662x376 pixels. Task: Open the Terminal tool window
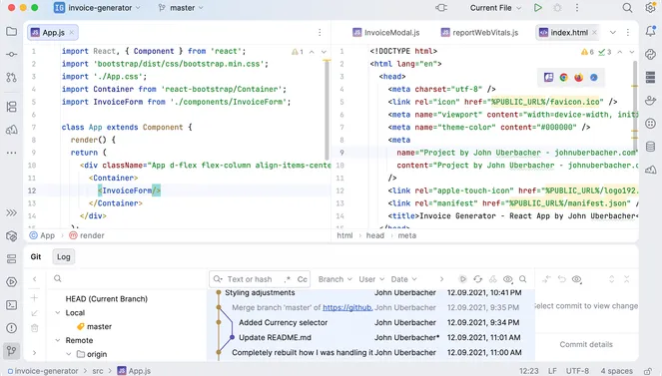tap(11, 305)
